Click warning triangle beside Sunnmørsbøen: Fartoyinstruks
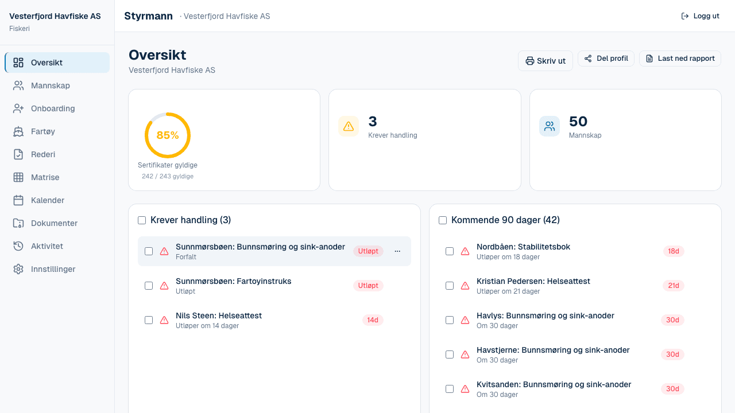735x413 pixels. (164, 286)
